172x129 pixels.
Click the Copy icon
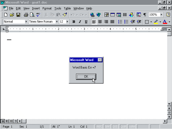(52, 15)
